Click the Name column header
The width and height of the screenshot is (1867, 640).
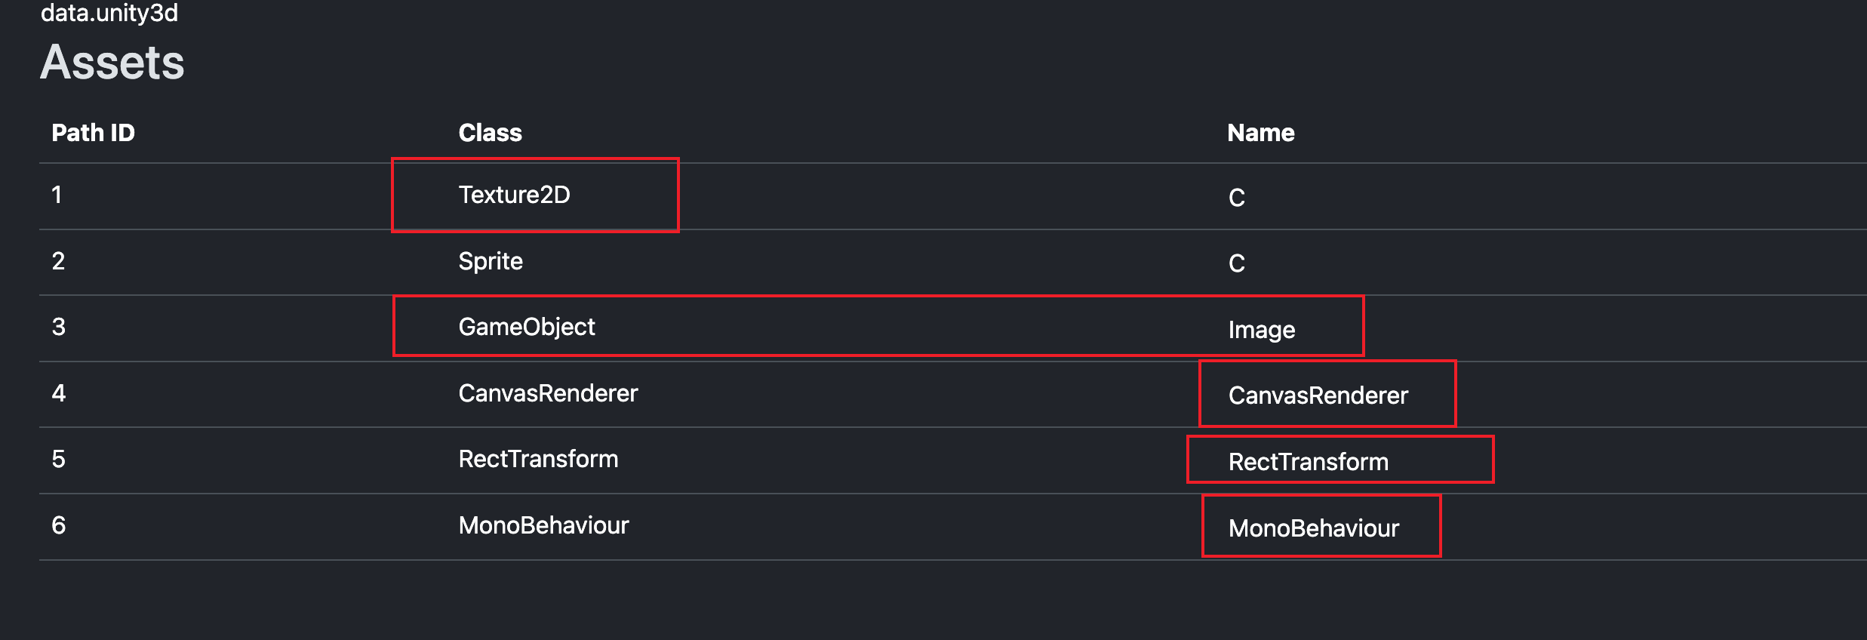coord(1260,133)
